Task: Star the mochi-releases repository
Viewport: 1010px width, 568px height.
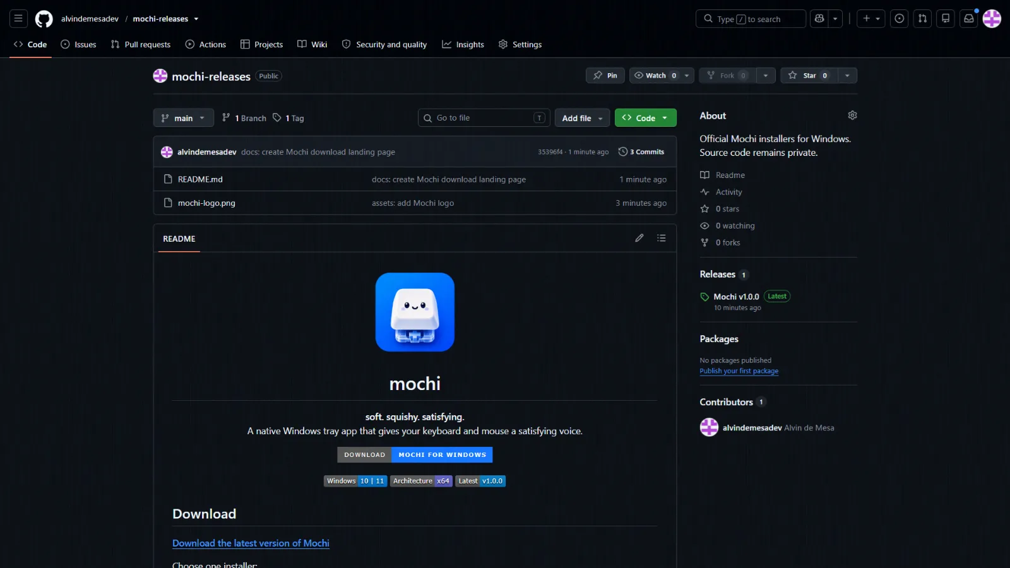Action: pos(809,75)
